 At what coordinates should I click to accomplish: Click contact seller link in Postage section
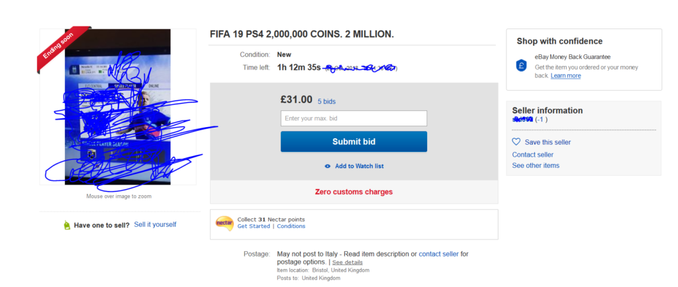tap(439, 254)
